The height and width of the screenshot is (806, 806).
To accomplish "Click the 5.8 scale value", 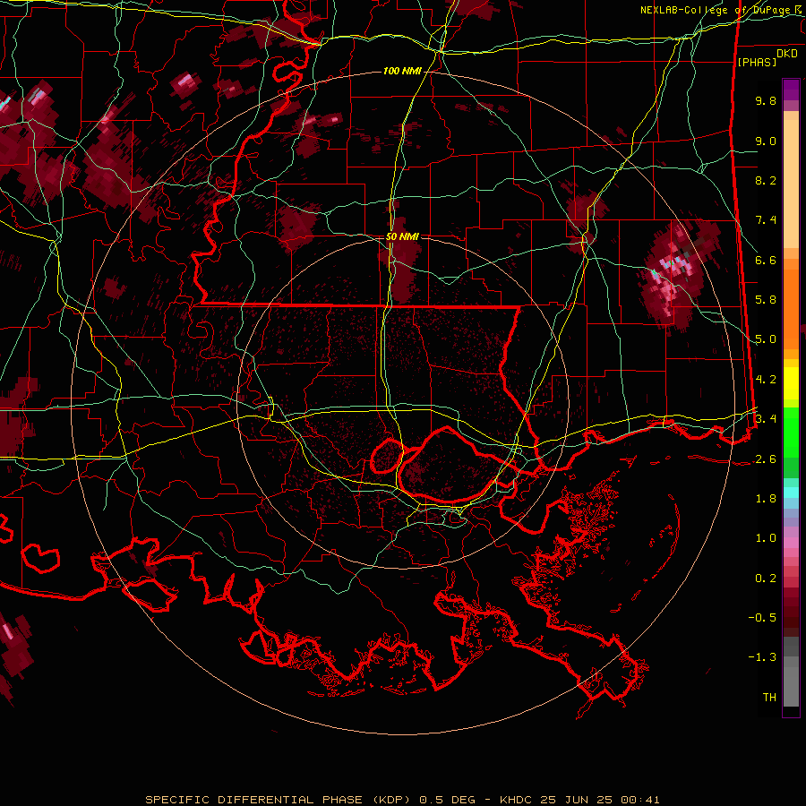I will point(766,300).
